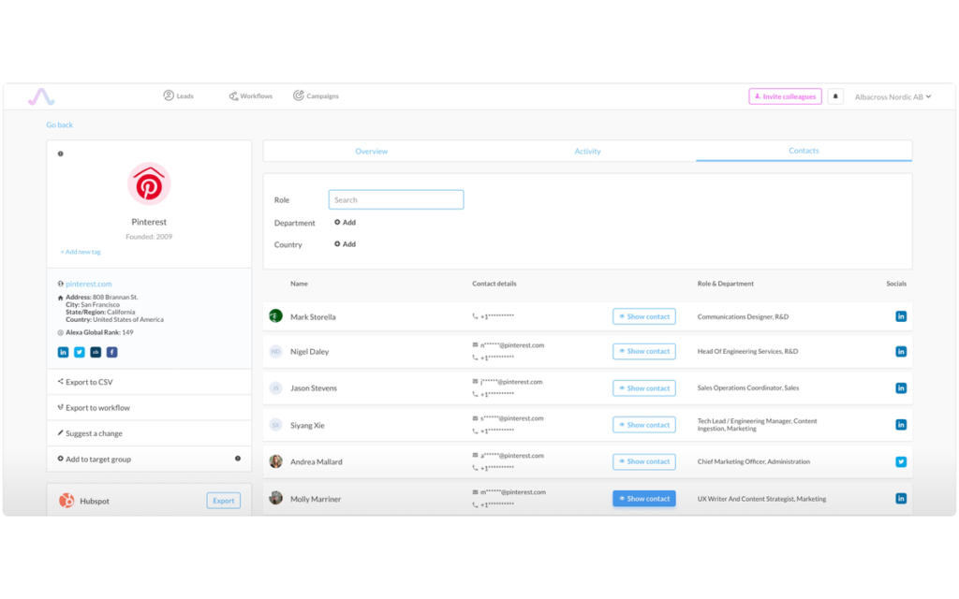Add a Country filter
The height and width of the screenshot is (599, 959).
click(x=345, y=244)
